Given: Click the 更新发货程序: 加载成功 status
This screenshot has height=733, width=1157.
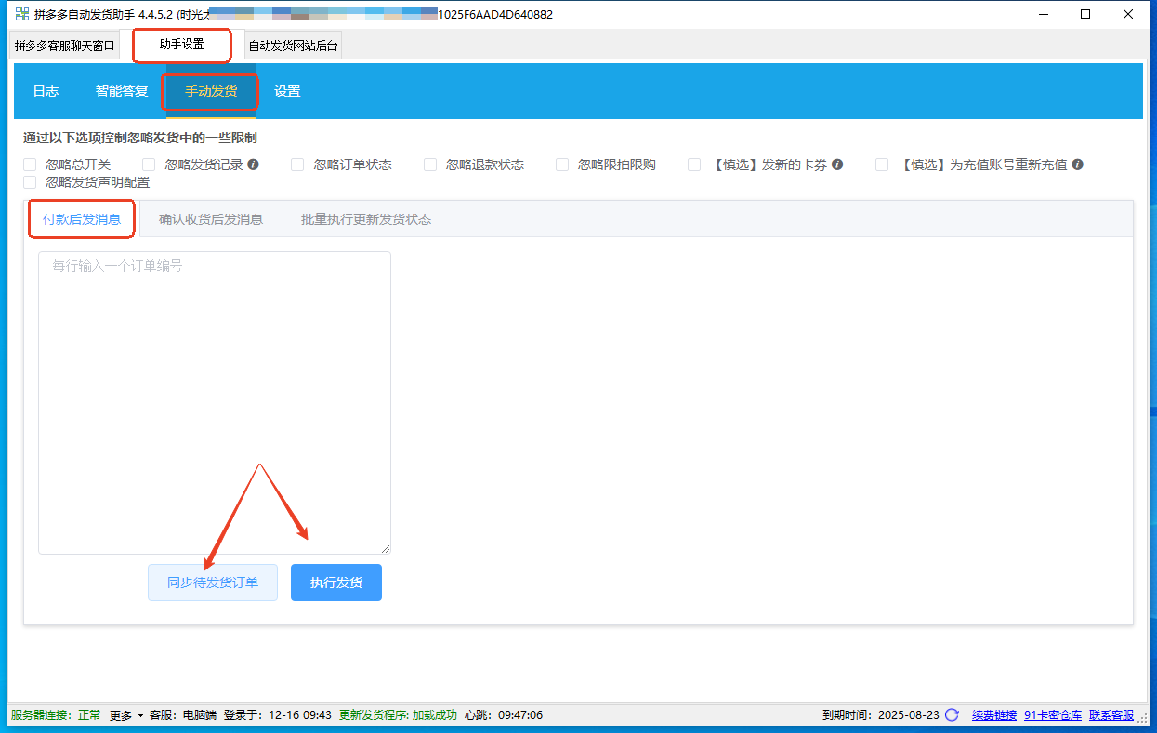Looking at the screenshot, I should 399,715.
